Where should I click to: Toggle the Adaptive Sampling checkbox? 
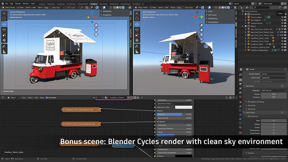(249, 102)
